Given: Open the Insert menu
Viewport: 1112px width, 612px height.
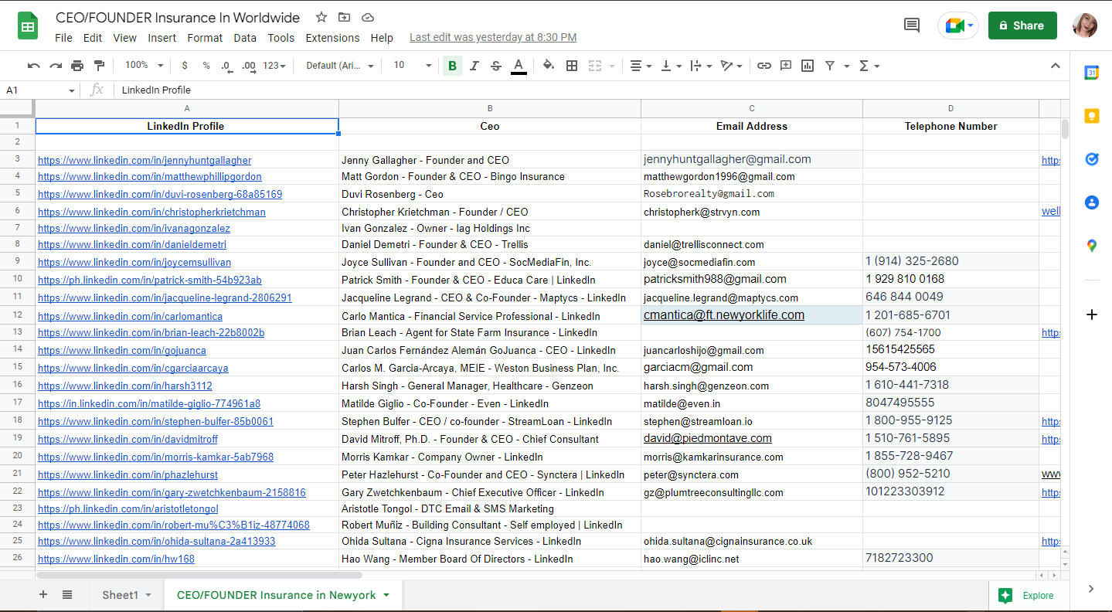Looking at the screenshot, I should [x=162, y=38].
